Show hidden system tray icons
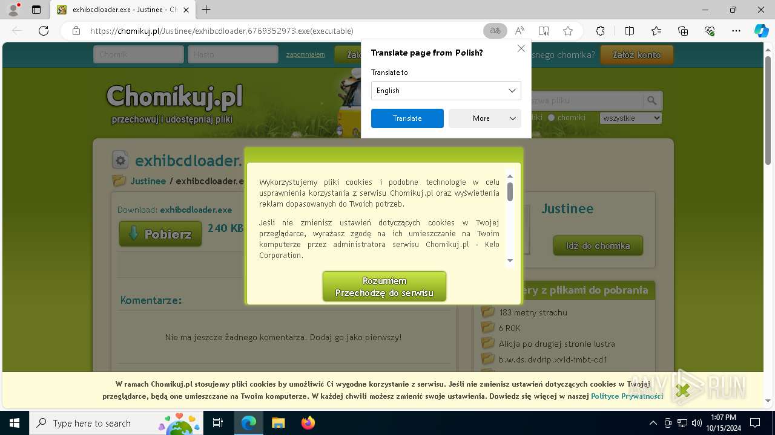 (x=653, y=423)
